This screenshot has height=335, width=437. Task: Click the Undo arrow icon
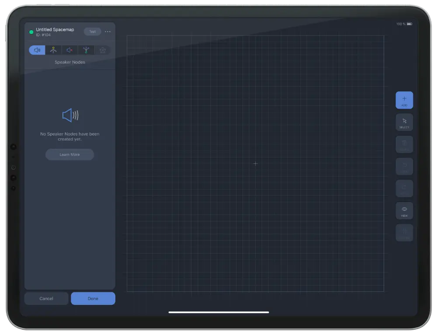pos(404,166)
